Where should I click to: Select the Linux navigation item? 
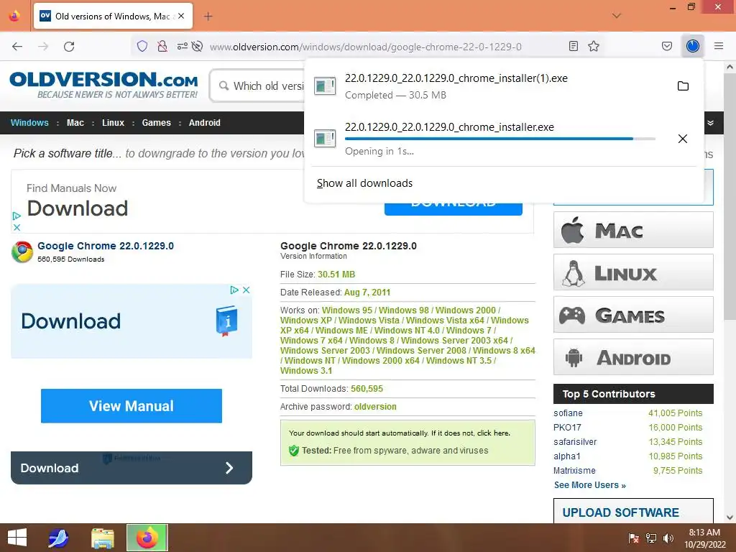(x=113, y=122)
